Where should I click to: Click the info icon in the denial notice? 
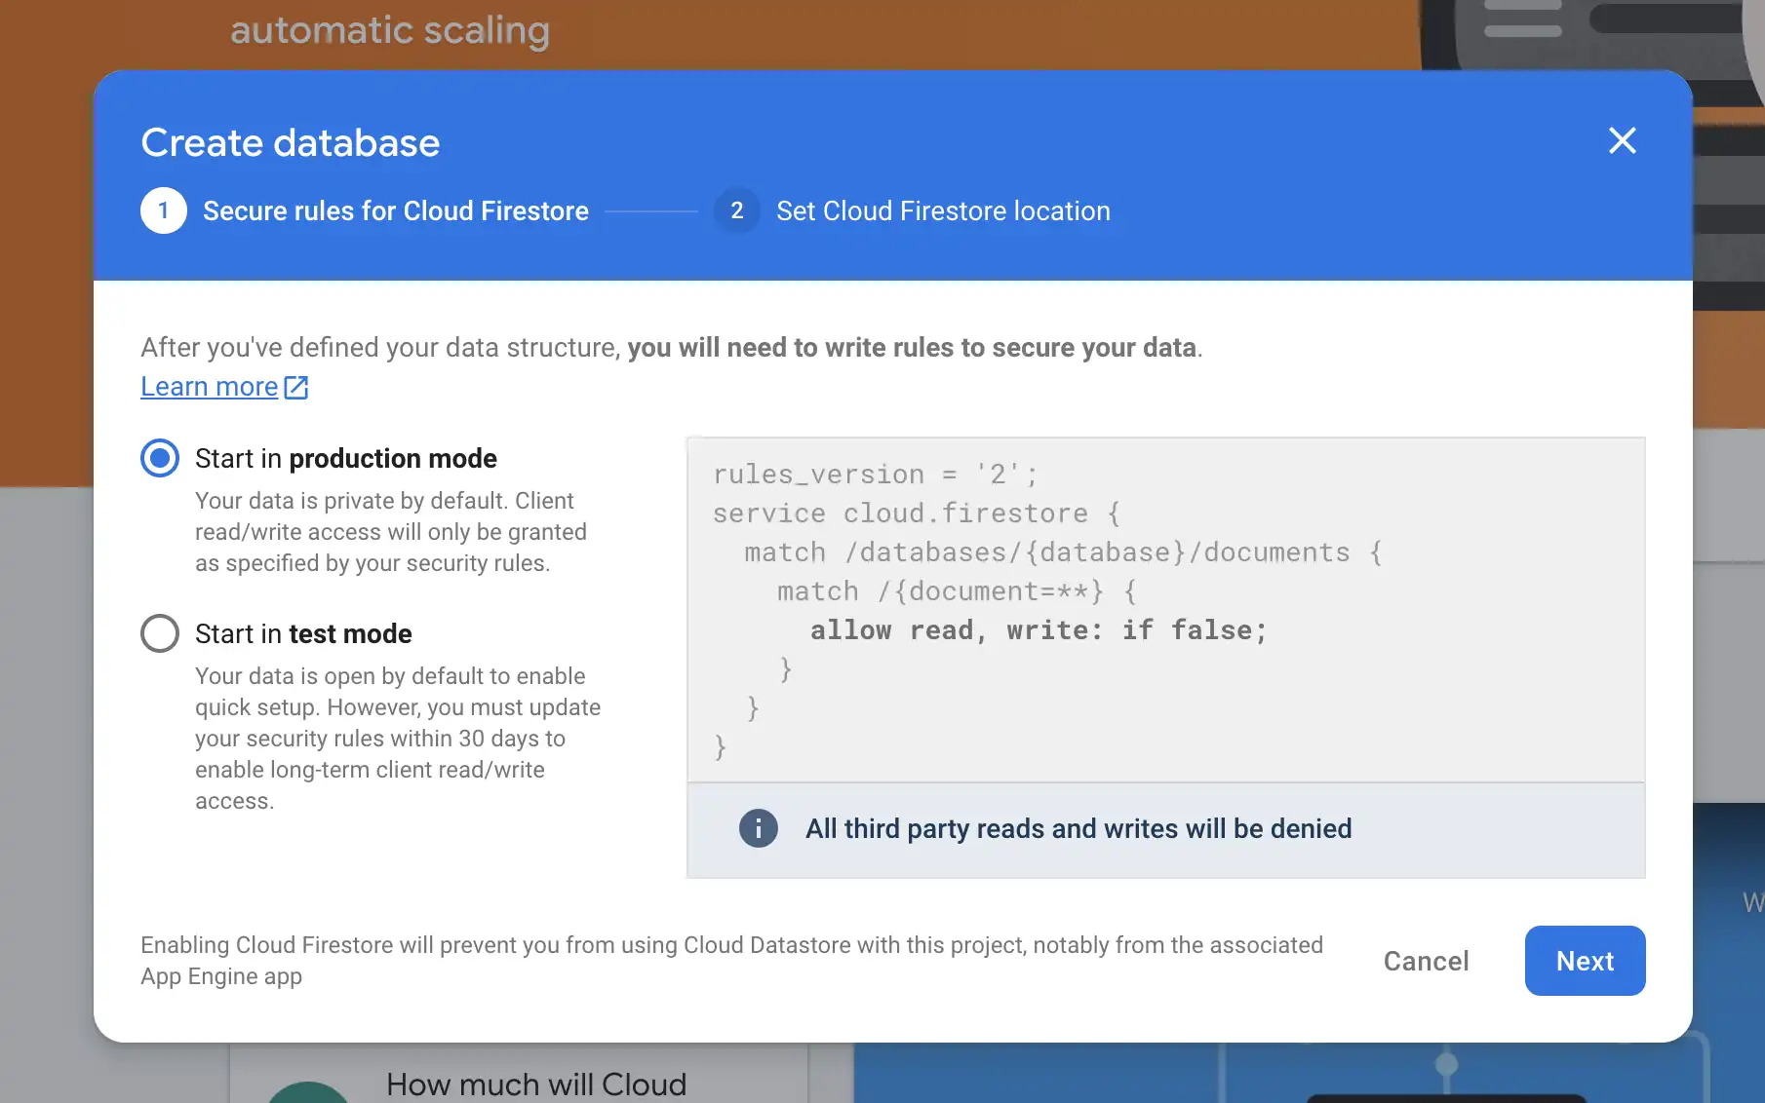tap(758, 828)
